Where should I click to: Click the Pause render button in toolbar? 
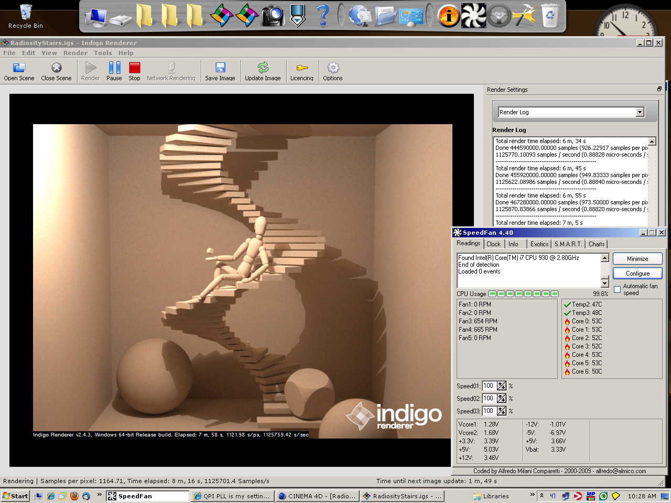(114, 68)
